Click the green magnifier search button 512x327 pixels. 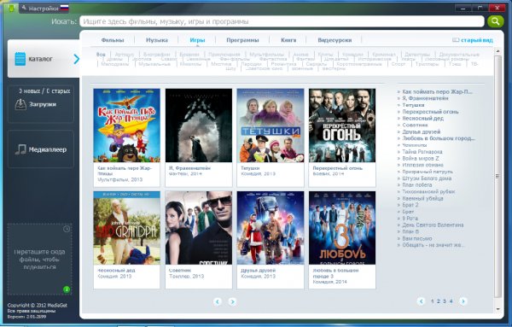(x=495, y=21)
